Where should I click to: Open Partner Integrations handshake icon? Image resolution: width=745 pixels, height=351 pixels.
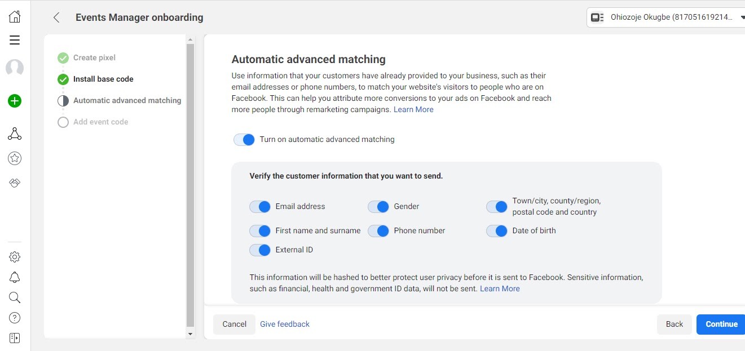coord(15,183)
